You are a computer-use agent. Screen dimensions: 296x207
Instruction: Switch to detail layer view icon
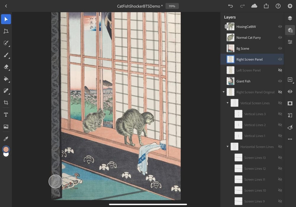tap(290, 30)
